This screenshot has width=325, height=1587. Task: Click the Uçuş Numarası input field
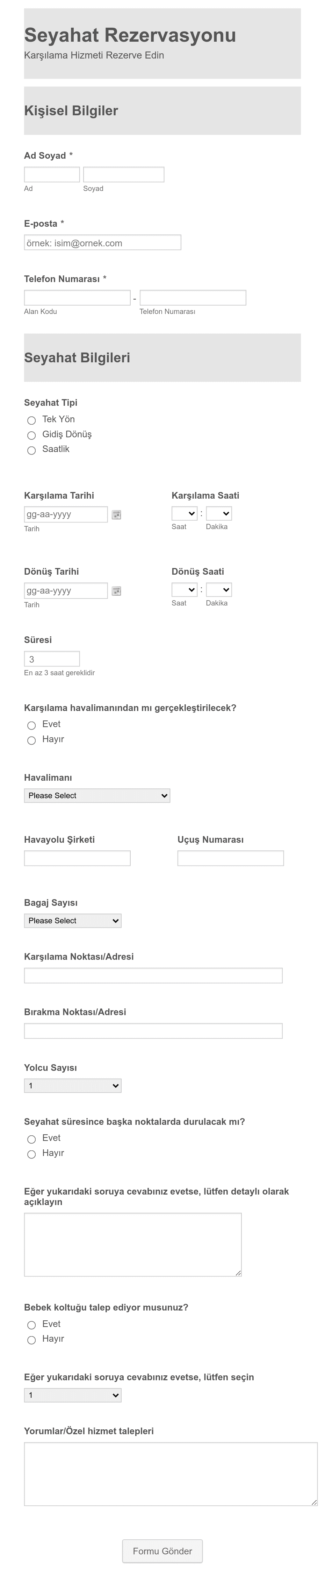point(230,858)
